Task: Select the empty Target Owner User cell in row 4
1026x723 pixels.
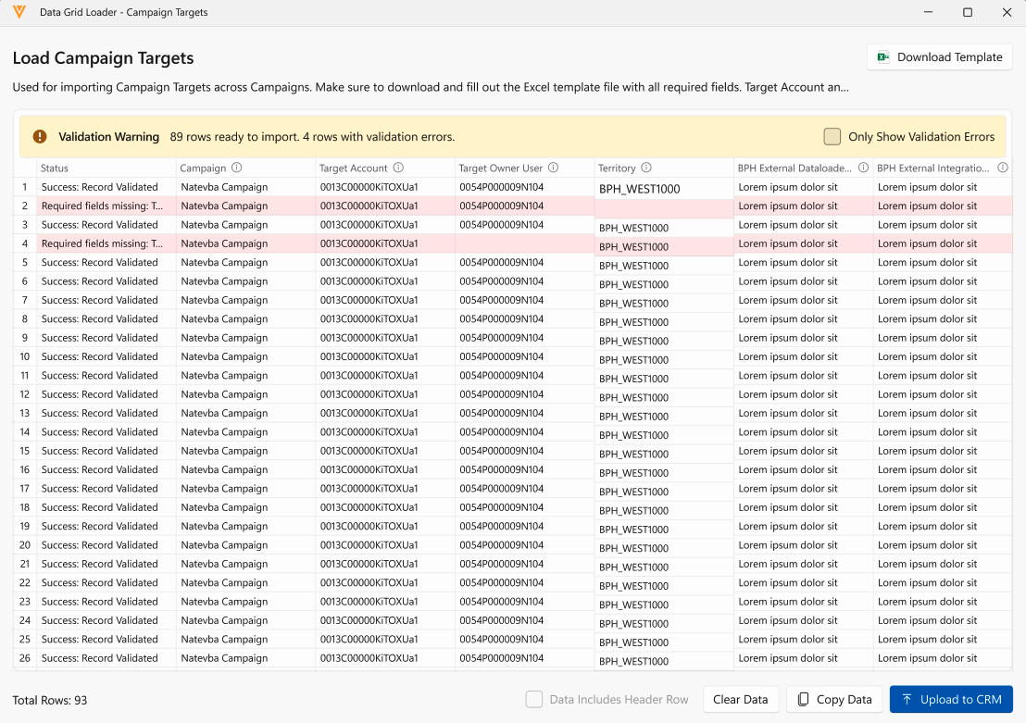Action: [x=524, y=243]
